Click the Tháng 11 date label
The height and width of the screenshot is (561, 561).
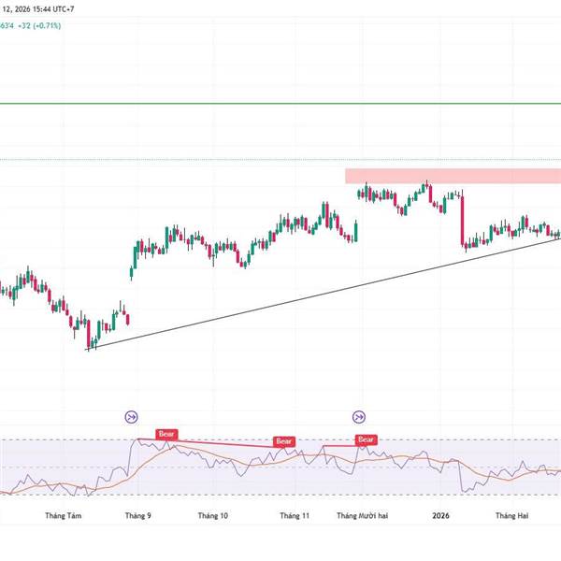click(x=295, y=515)
